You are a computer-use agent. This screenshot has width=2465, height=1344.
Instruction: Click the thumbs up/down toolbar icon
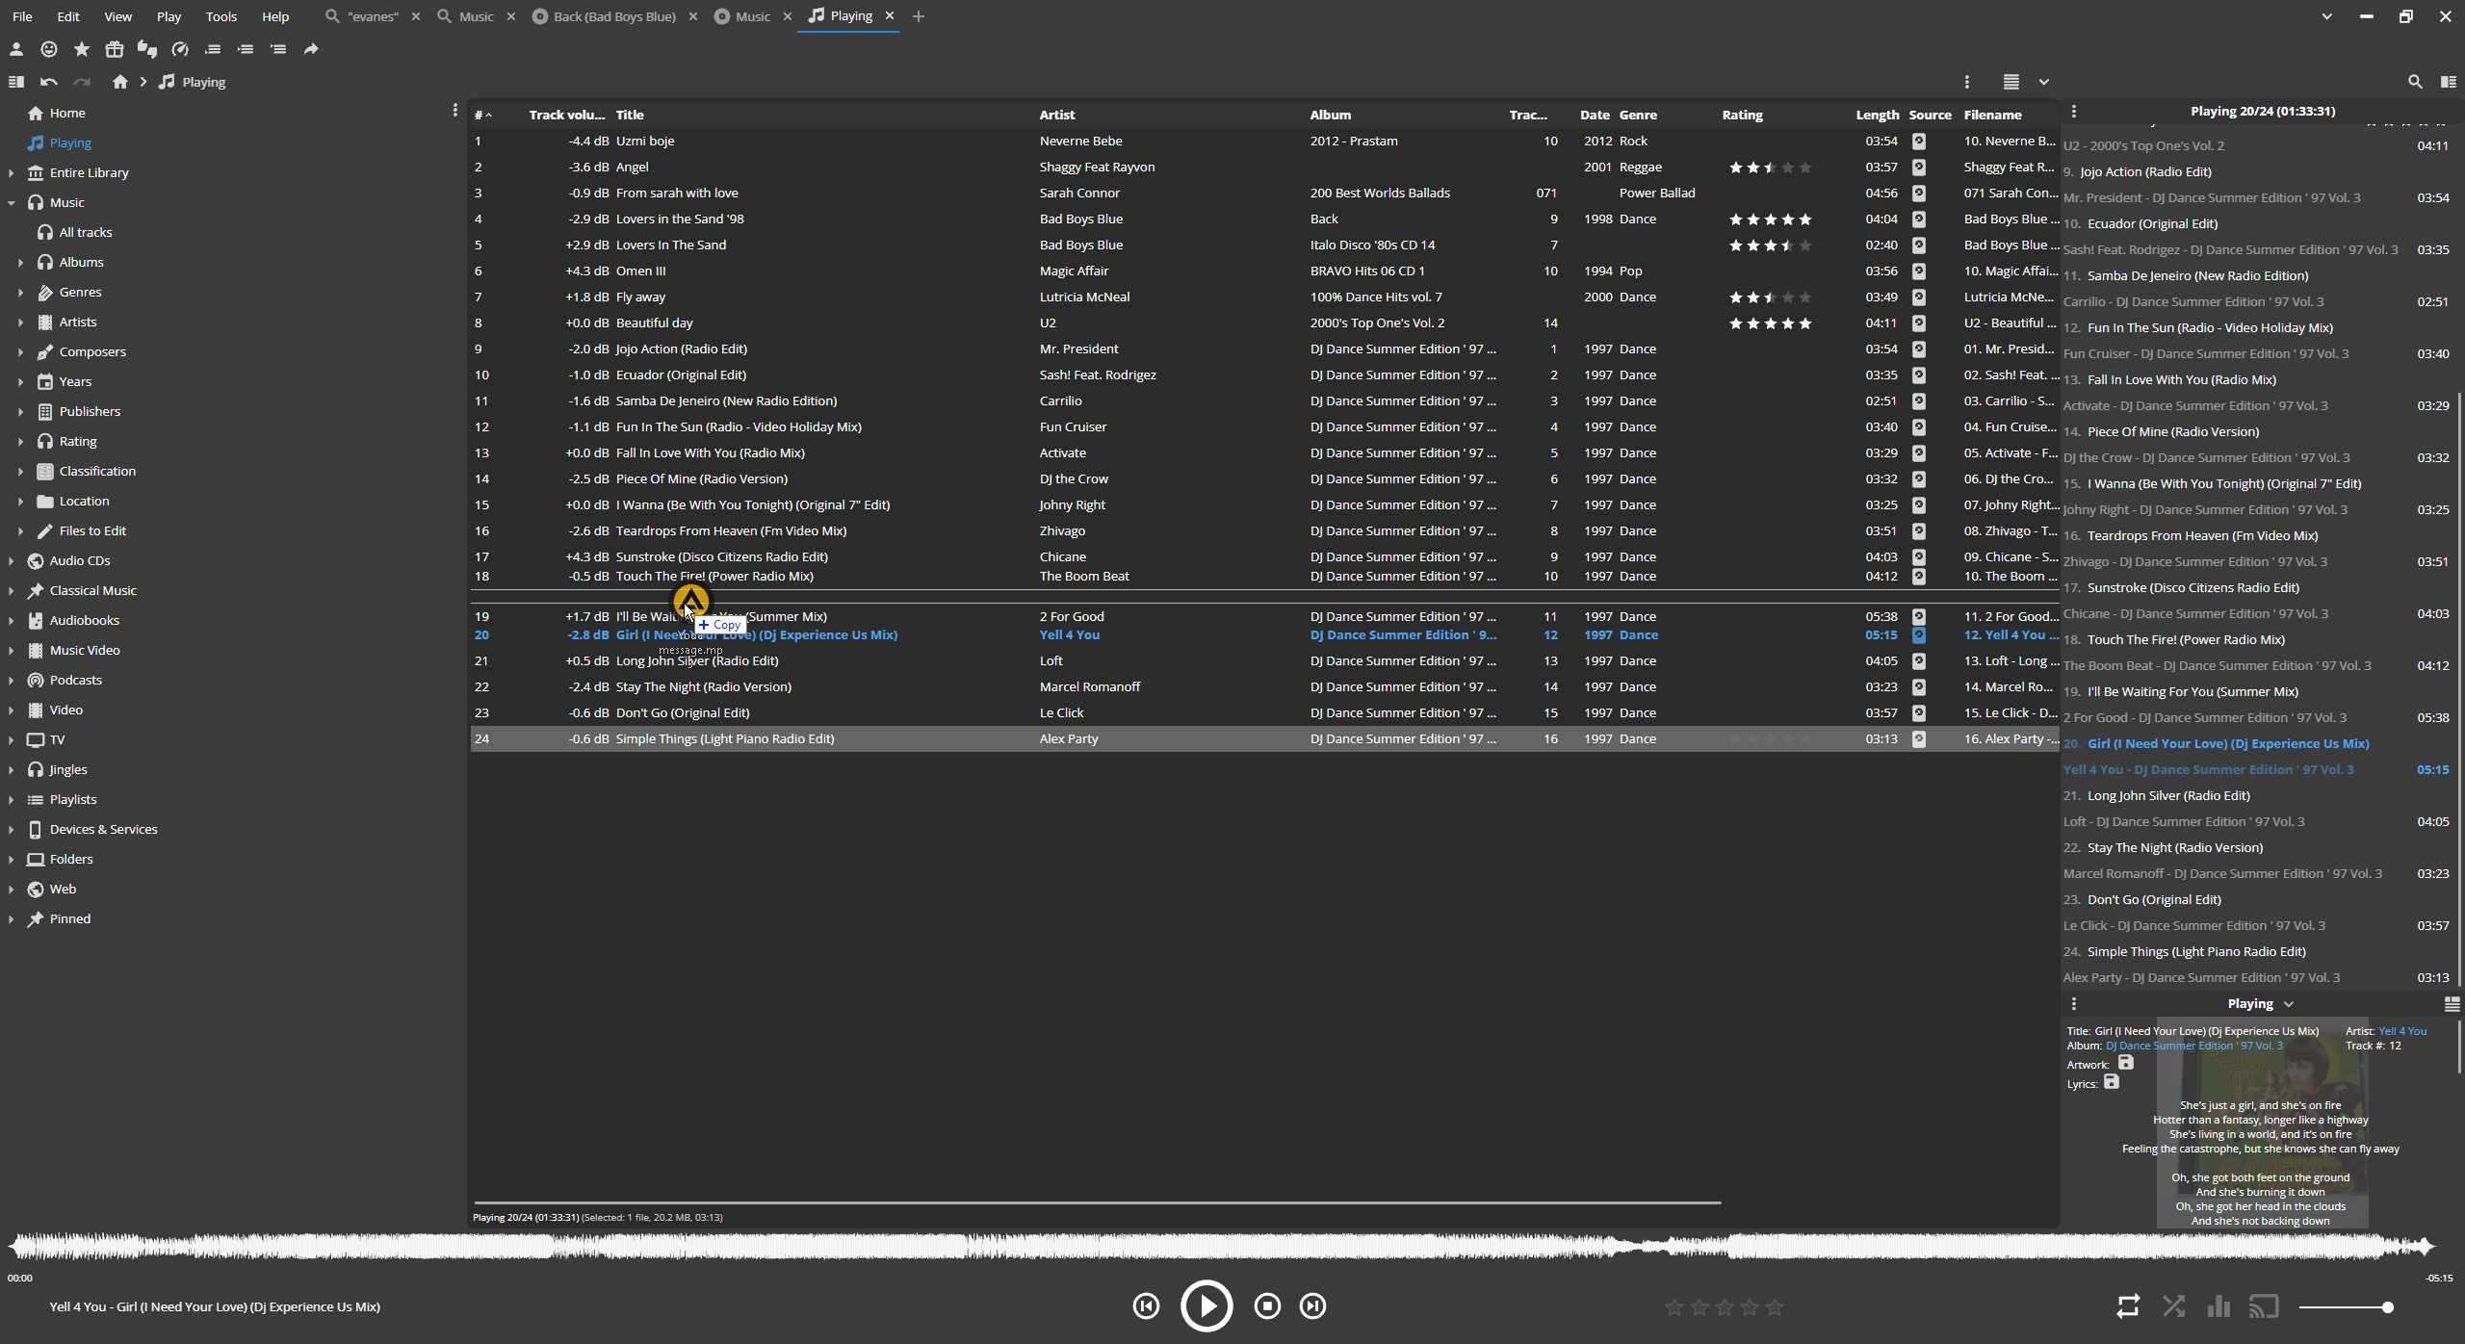coord(147,49)
